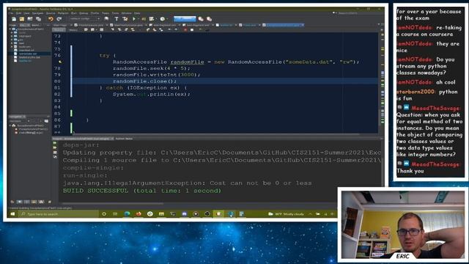
Task: Place cursor on randomFile.close() line
Action: (x=145, y=81)
